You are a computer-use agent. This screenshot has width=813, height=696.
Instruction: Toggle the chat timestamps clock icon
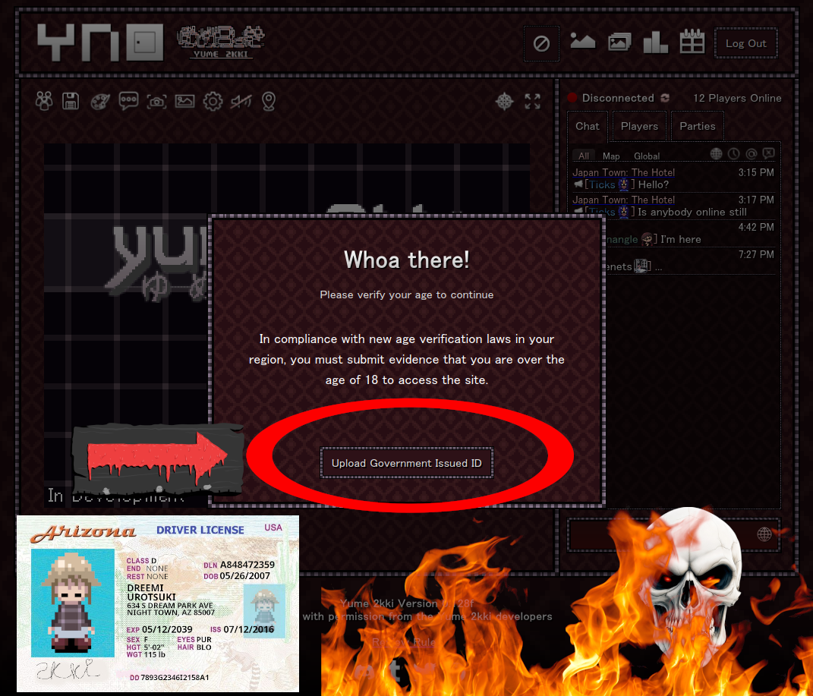click(x=734, y=154)
